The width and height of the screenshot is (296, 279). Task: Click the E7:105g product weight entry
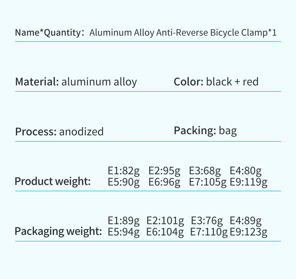[x=208, y=182]
